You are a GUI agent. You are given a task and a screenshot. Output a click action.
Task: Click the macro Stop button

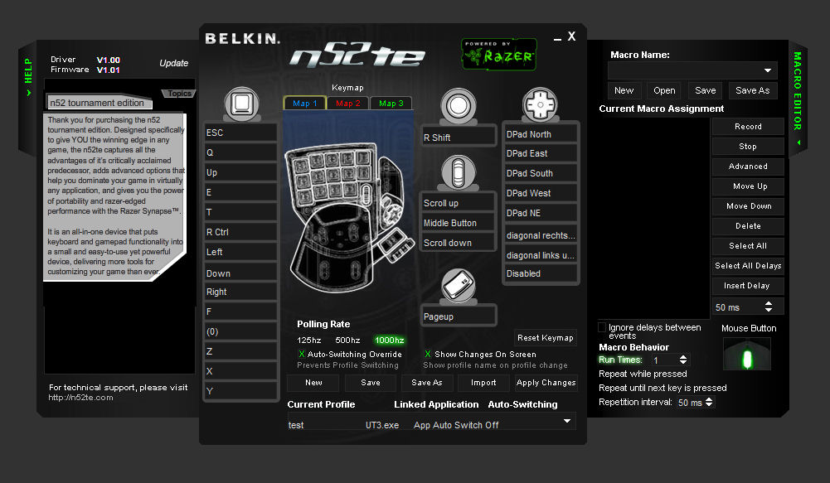[748, 147]
